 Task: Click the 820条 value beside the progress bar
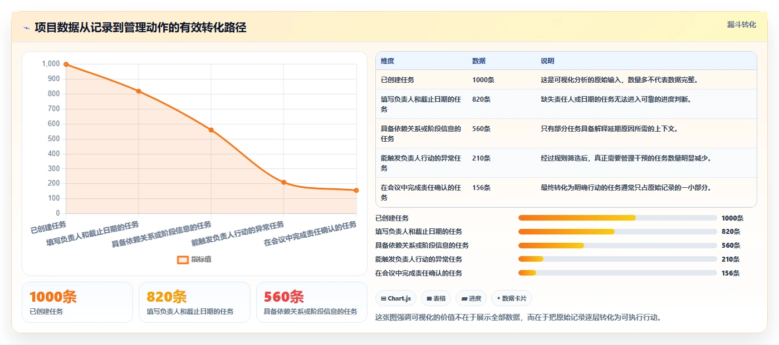[731, 232]
